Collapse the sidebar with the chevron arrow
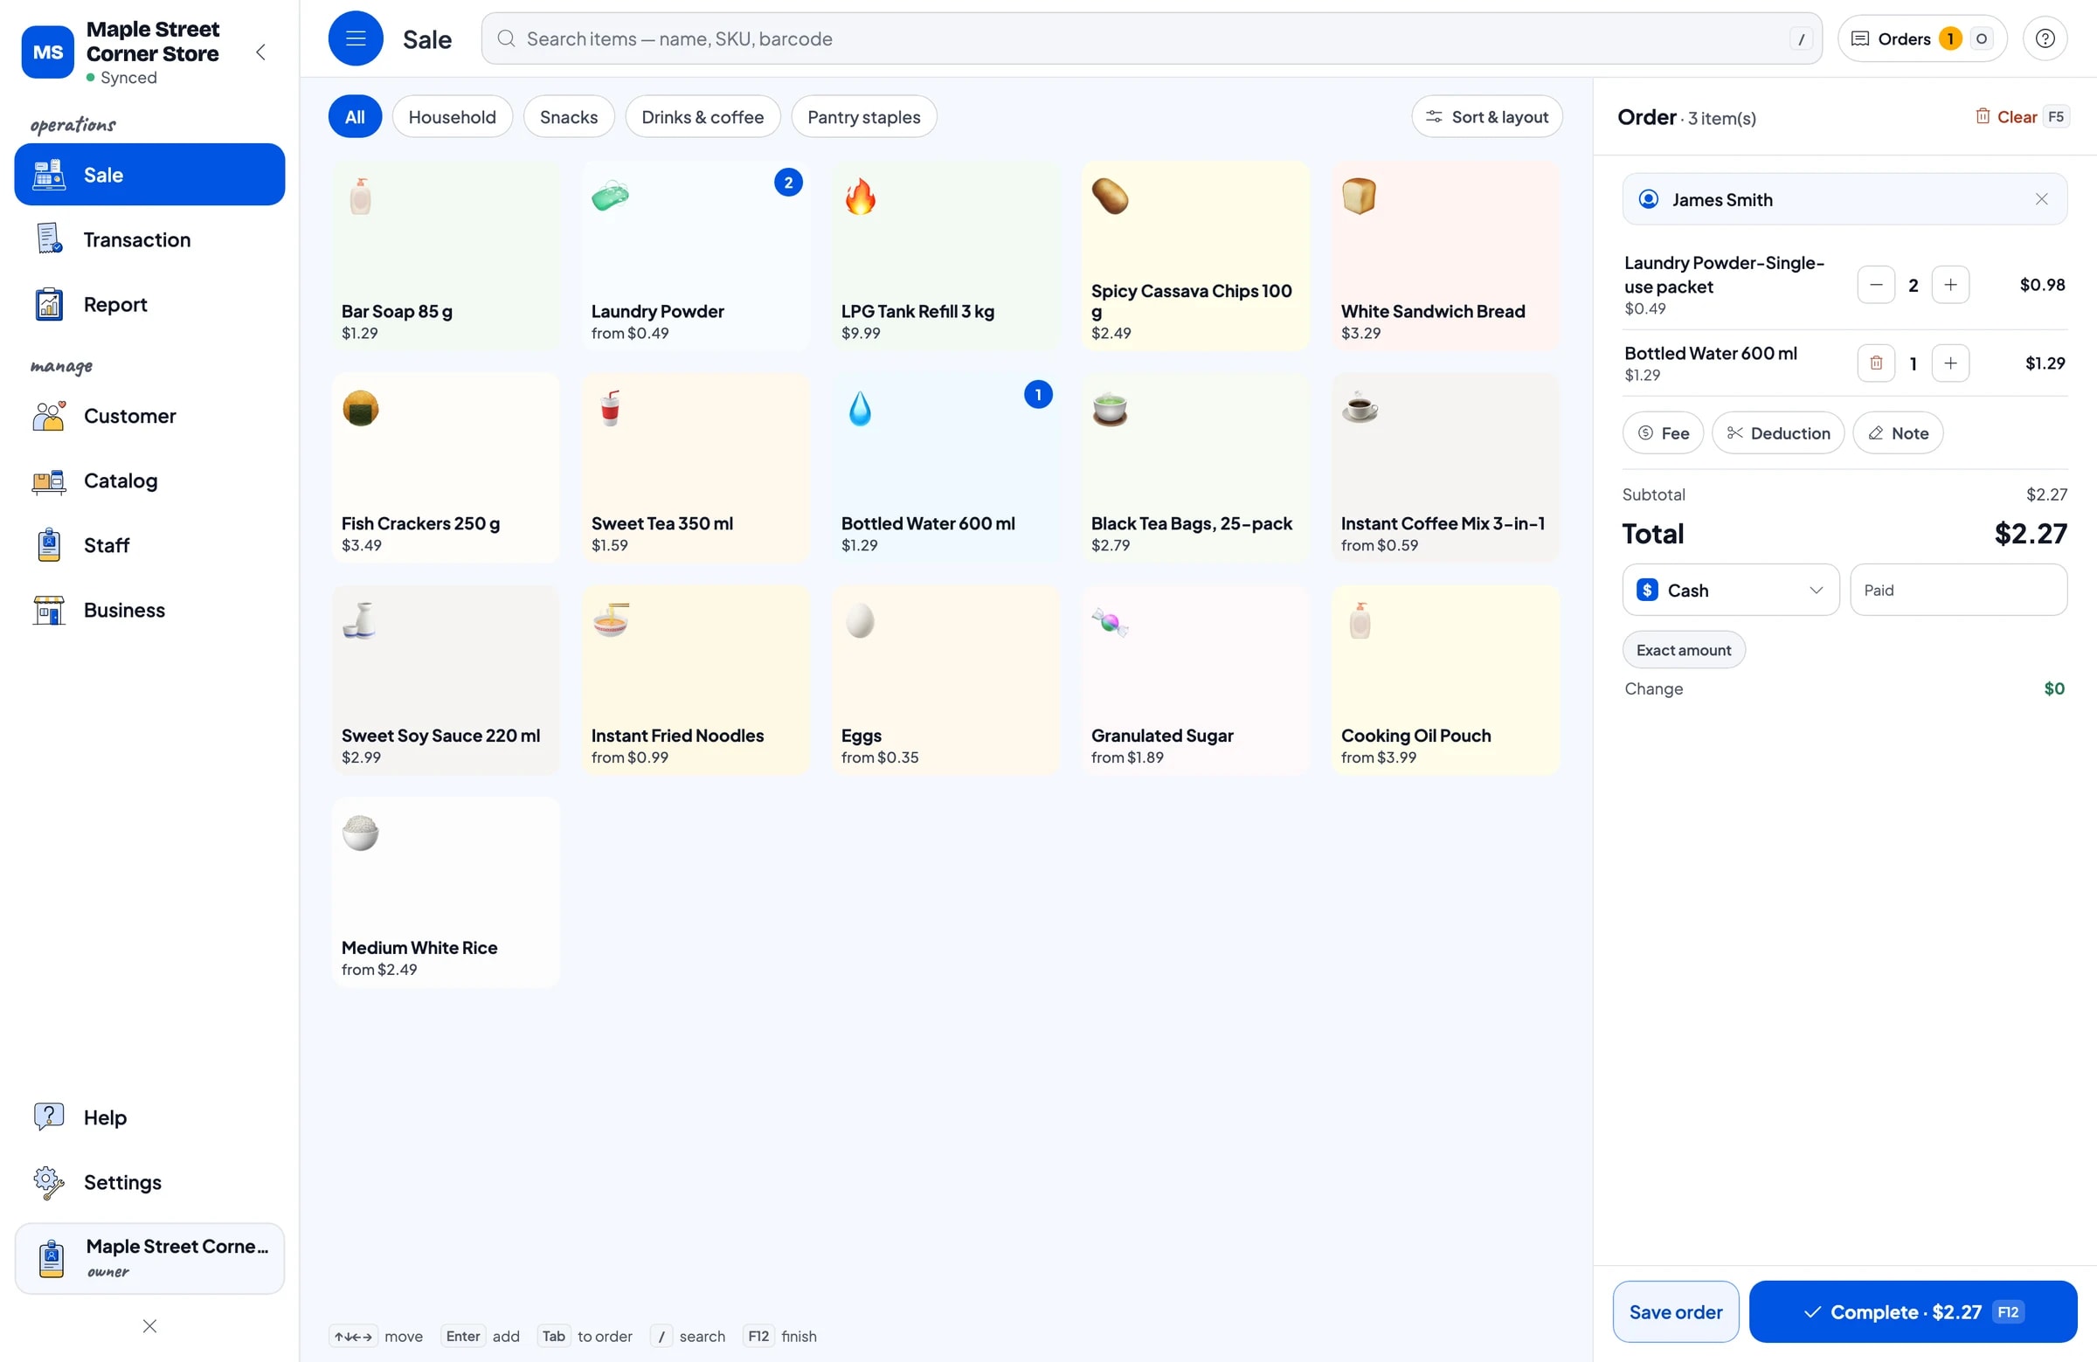The image size is (2097, 1362). (x=260, y=52)
